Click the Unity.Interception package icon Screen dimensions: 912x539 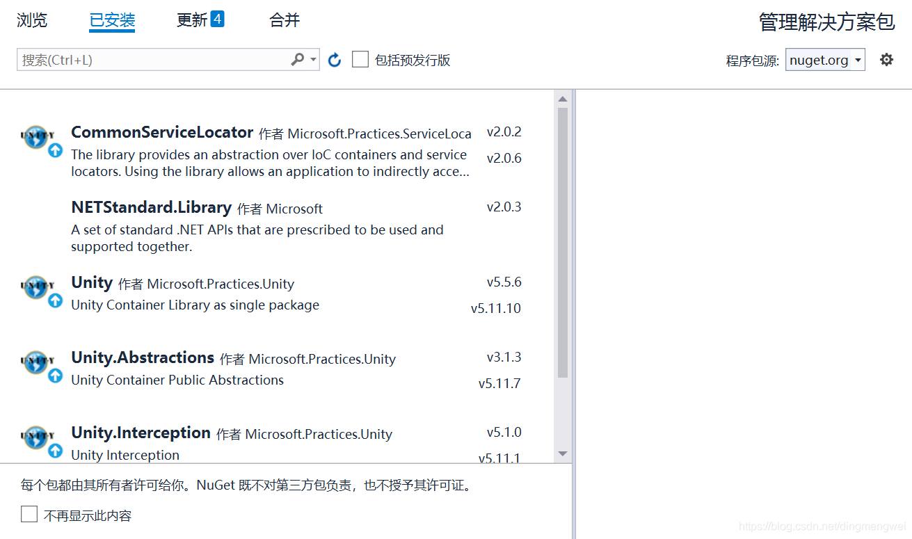(x=37, y=437)
